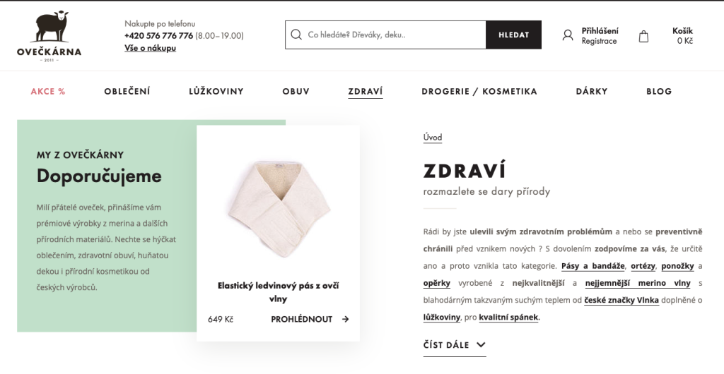Click arrow icon next to Prohlédnout
The image size is (724, 374).
click(346, 319)
